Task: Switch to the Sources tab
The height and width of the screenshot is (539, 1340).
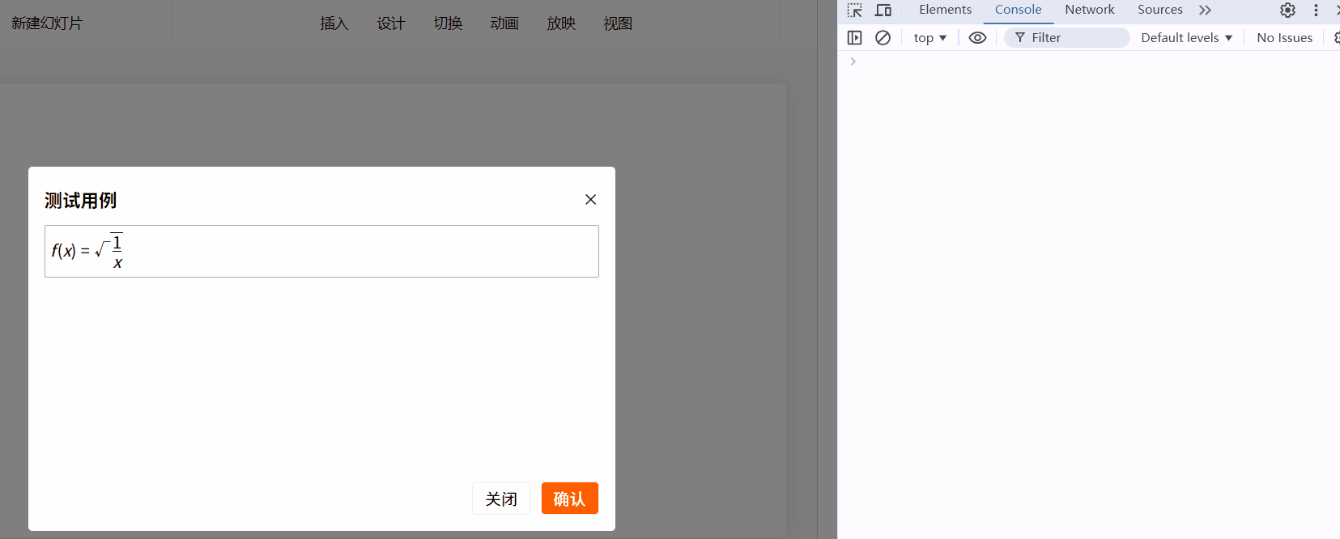Action: tap(1159, 10)
